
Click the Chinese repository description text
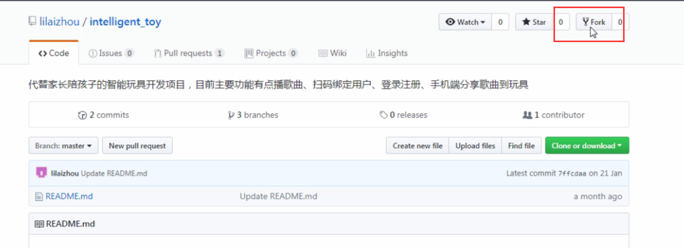tap(279, 85)
